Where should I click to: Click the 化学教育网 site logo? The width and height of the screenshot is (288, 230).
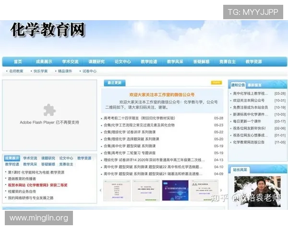48,30
